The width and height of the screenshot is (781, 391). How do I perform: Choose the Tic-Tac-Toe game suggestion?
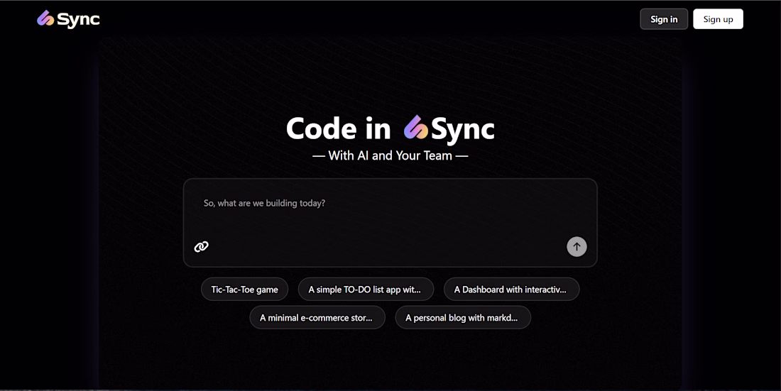click(244, 290)
